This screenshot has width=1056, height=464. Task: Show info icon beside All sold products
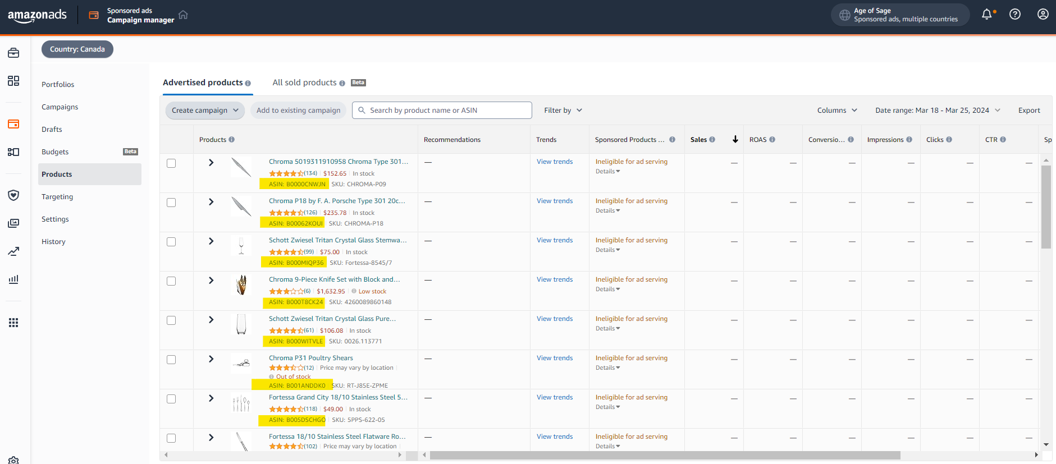[x=342, y=83]
